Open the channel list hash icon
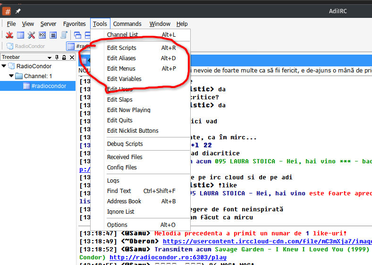372x265 pixels. [53, 35]
